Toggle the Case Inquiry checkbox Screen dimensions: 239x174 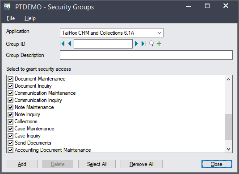(11, 136)
